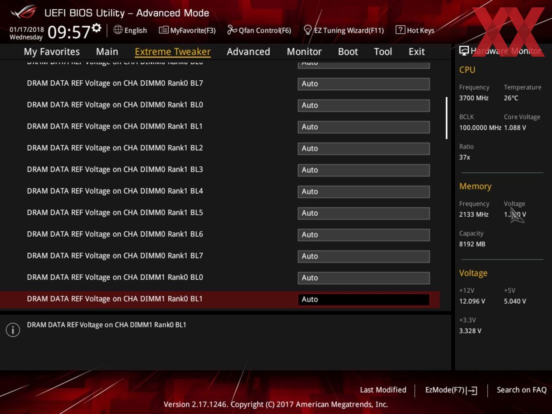
Task: Click BCLK value 100.0000 MHz
Action: coord(480,127)
